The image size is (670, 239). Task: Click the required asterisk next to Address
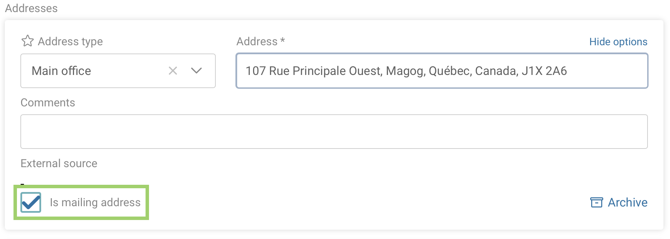(282, 40)
